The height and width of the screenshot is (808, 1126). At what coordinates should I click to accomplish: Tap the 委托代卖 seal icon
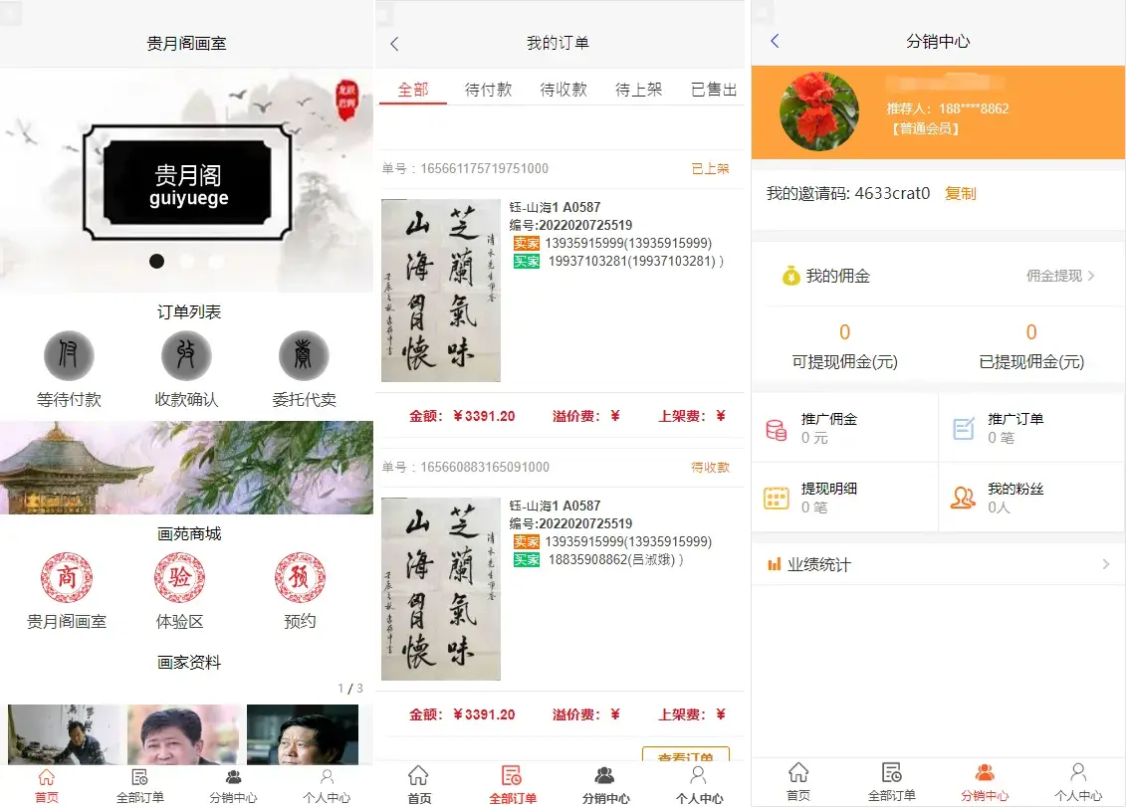[x=304, y=356]
